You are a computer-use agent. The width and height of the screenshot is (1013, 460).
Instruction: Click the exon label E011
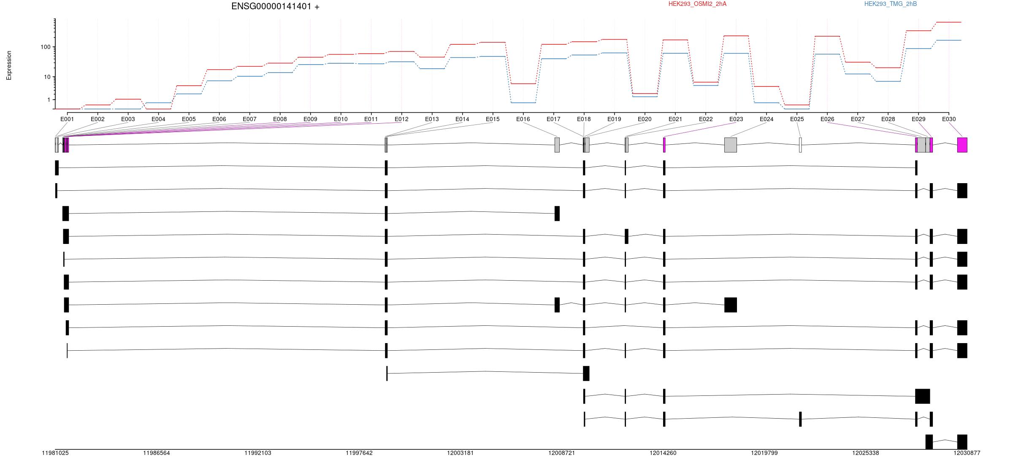pos(371,119)
